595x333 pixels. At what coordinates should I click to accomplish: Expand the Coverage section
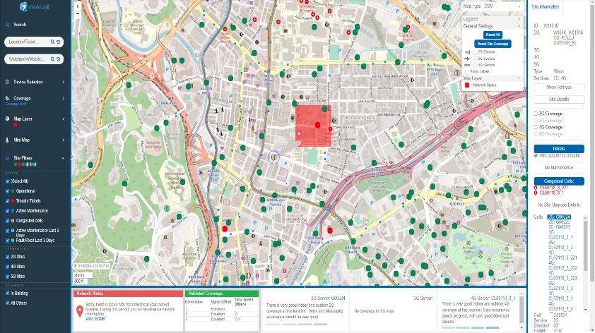(64, 99)
